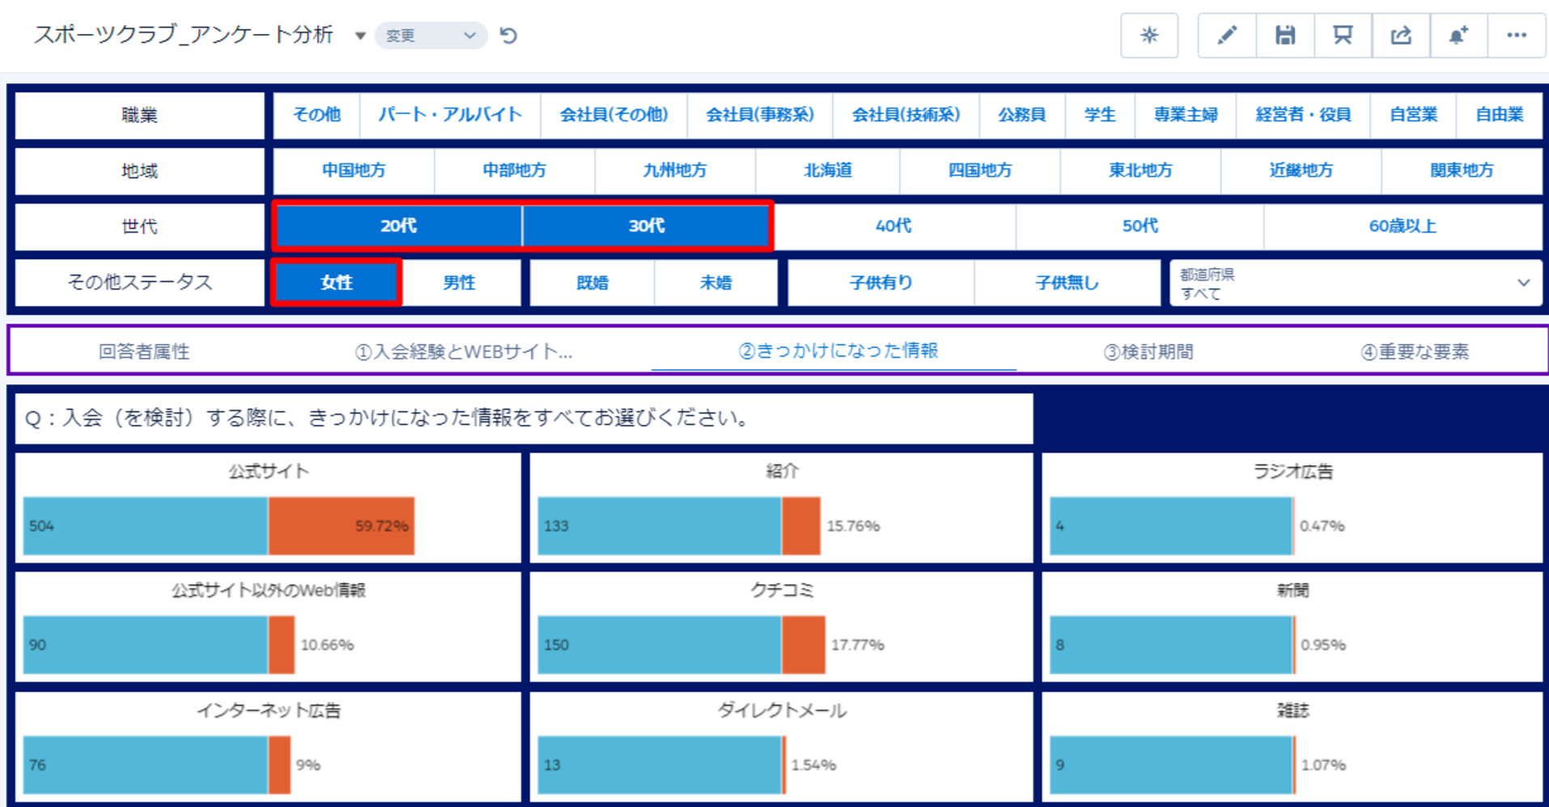This screenshot has height=807, width=1549.
Task: Open the dashboard title dropdown arrow
Action: coord(360,36)
